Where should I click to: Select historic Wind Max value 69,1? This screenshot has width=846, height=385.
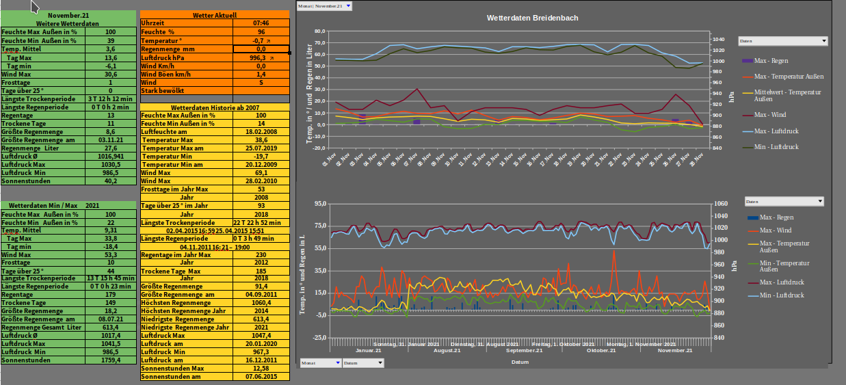(261, 173)
